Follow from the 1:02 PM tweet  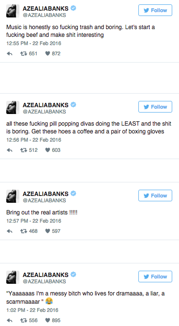pyautogui.click(x=155, y=277)
